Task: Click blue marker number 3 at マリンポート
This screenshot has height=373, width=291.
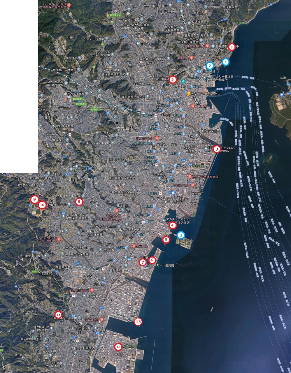Action: tap(181, 235)
